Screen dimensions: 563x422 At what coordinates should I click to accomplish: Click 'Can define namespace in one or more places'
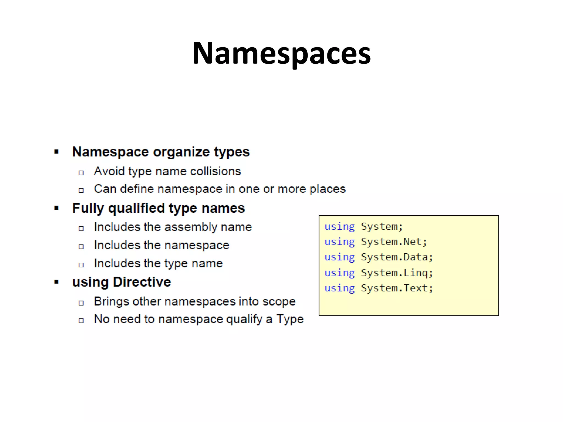(220, 189)
